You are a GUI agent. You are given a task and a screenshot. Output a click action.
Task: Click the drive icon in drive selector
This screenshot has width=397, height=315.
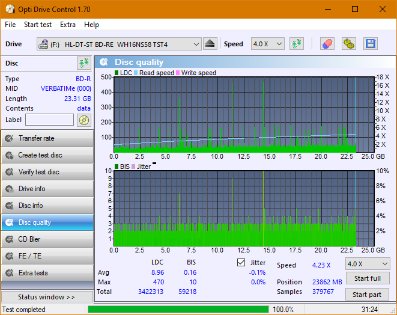pyautogui.click(x=43, y=44)
